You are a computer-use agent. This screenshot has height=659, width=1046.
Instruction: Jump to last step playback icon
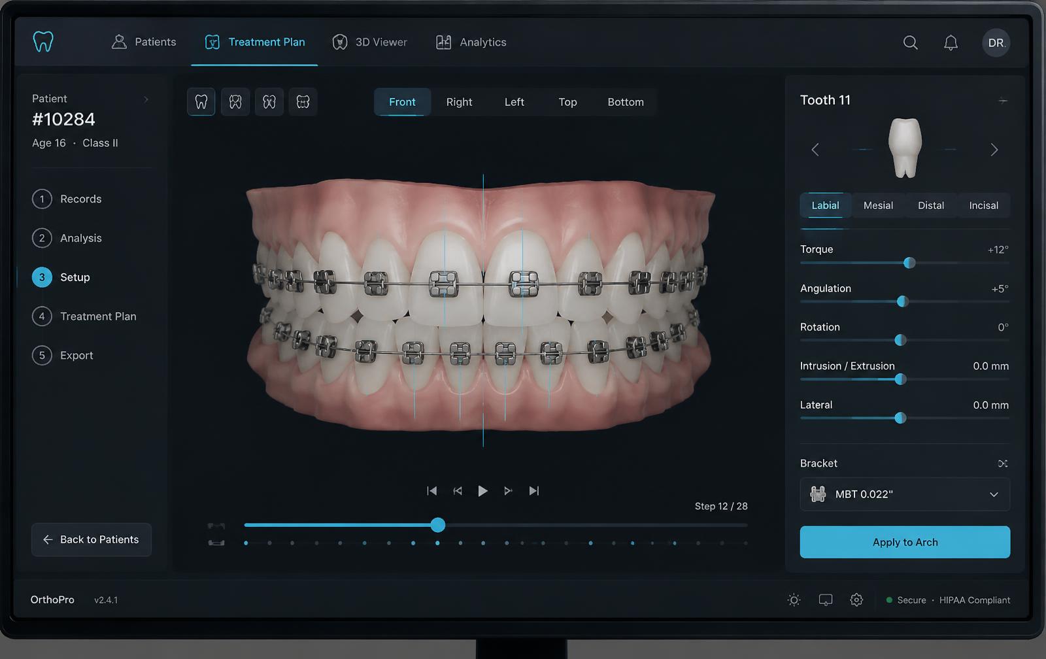point(534,491)
